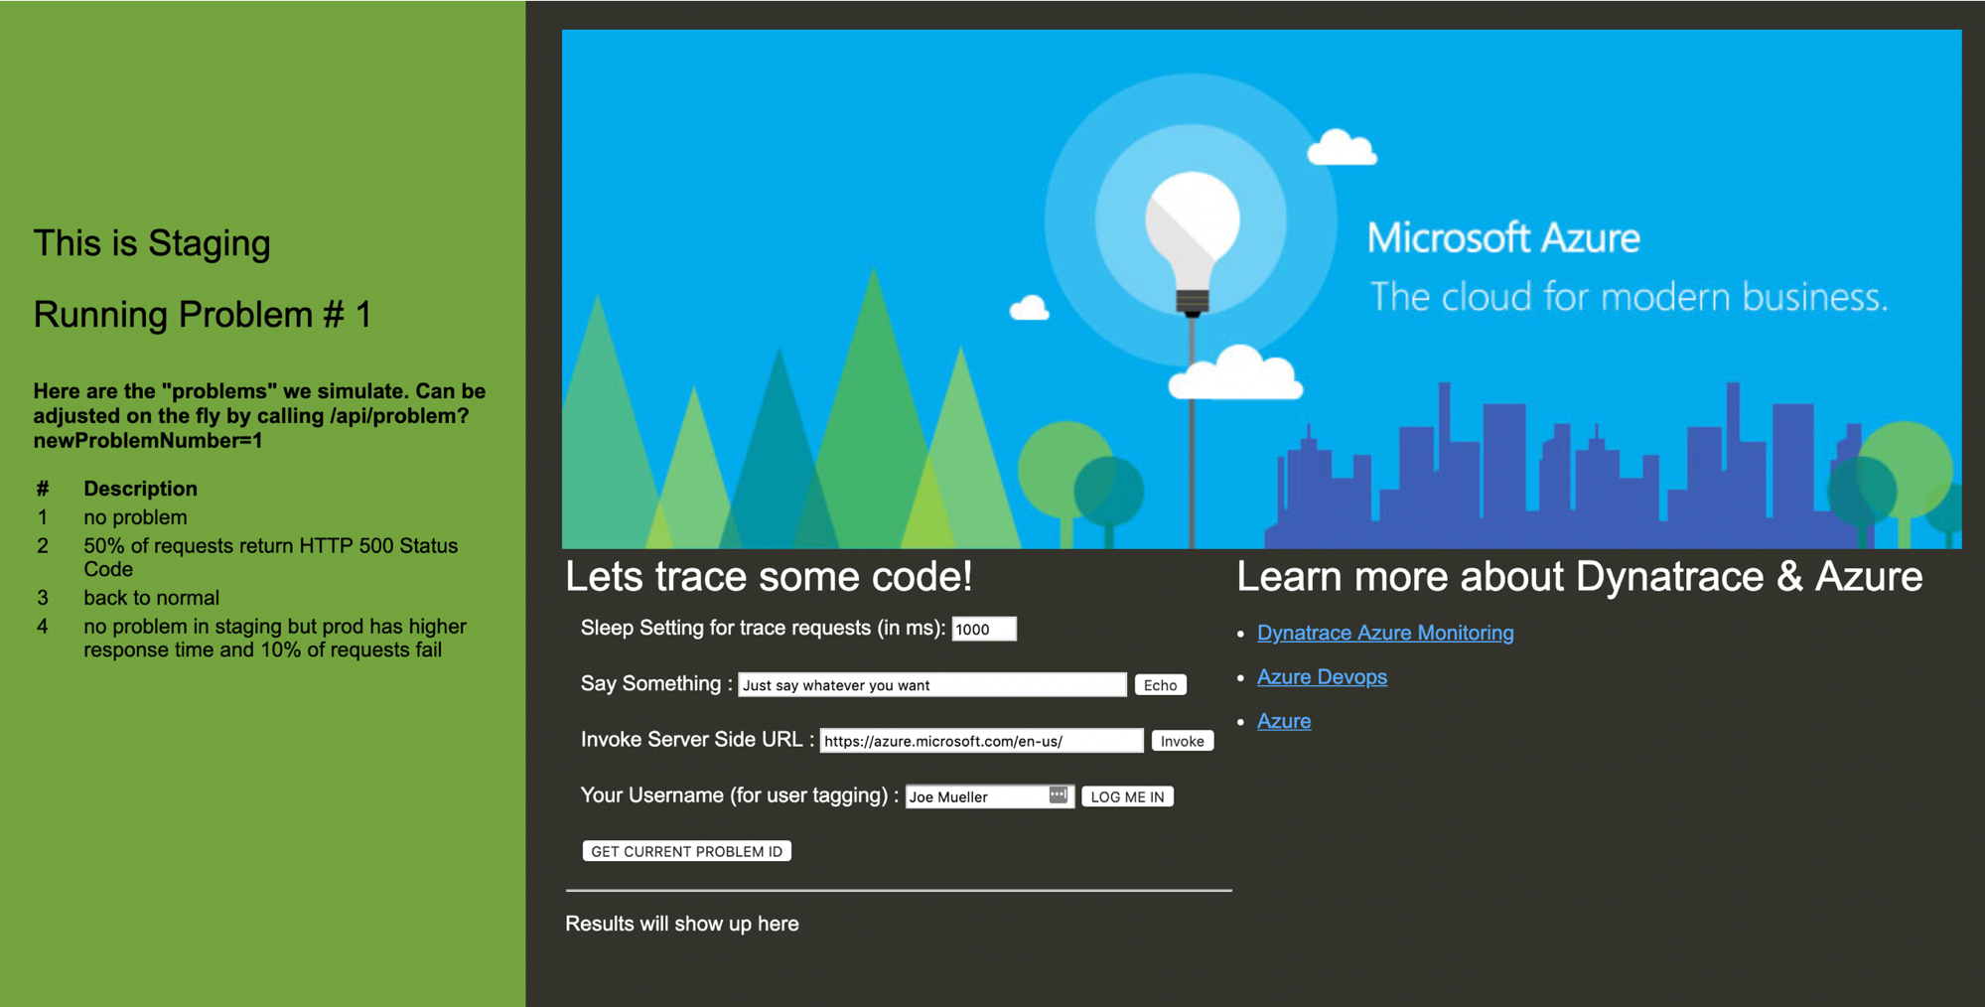Click the 'Description' column header

140,489
